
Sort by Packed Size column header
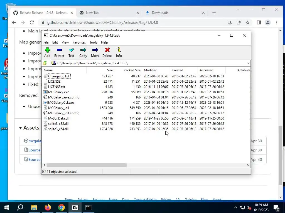pyautogui.click(x=128, y=70)
